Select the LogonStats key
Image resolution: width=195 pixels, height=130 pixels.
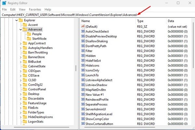[36, 122]
